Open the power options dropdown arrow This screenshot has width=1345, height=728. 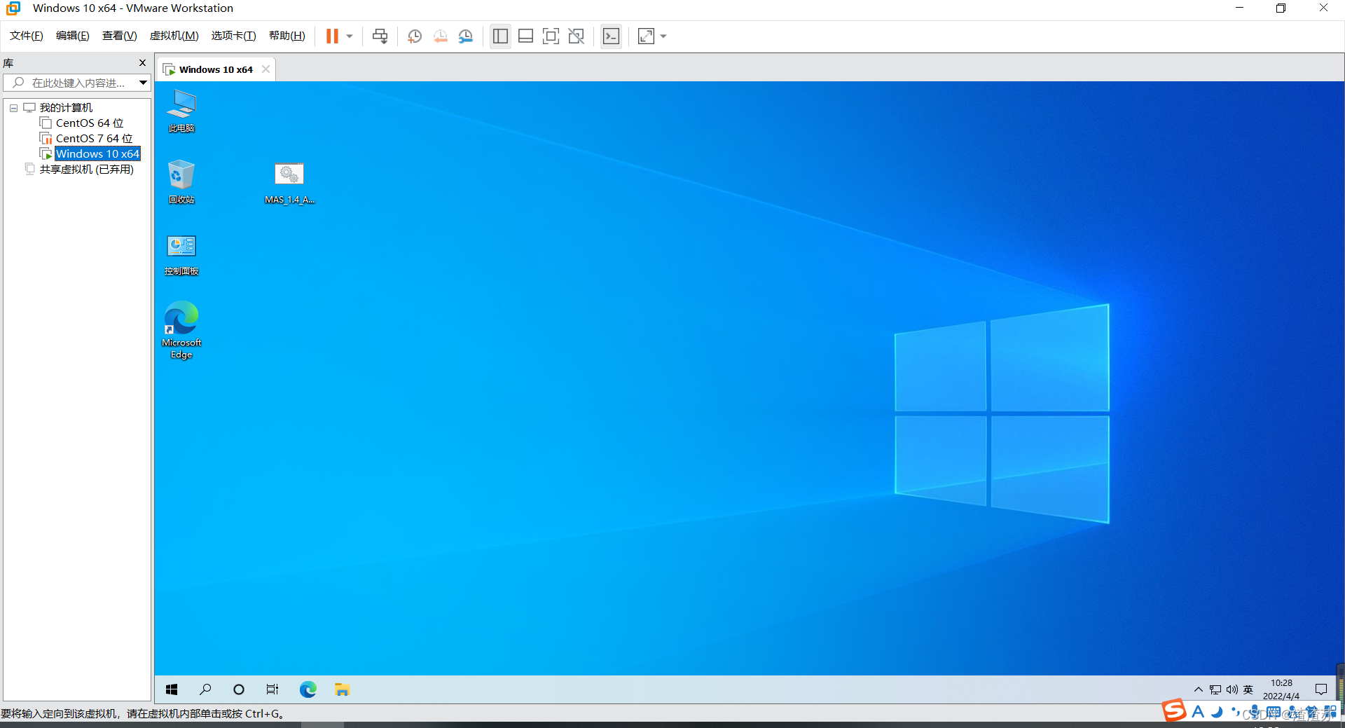click(350, 36)
